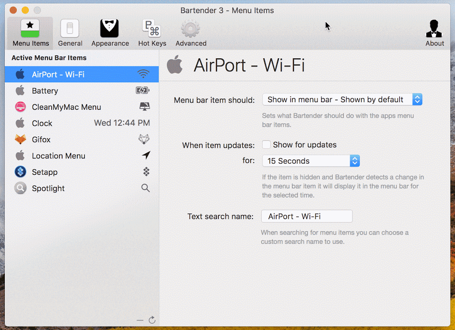Click the magnifying glass icon in Spotlight row
This screenshot has height=330, width=455.
click(146, 188)
